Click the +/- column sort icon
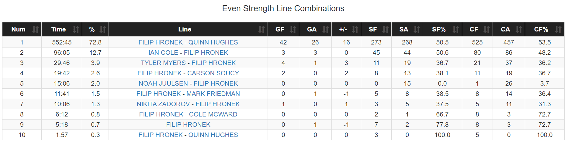 [x=355, y=29]
